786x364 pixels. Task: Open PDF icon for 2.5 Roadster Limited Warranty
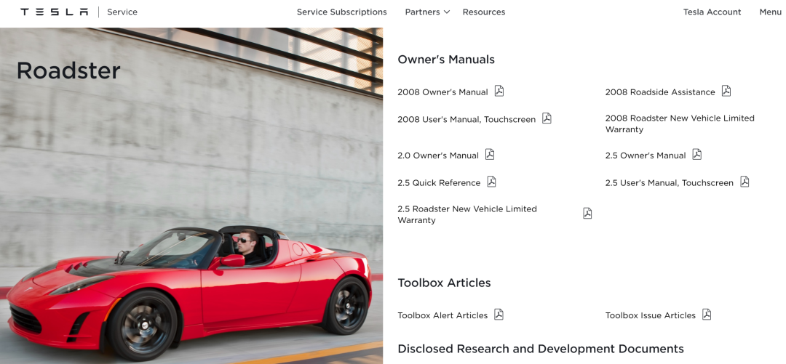(x=587, y=214)
